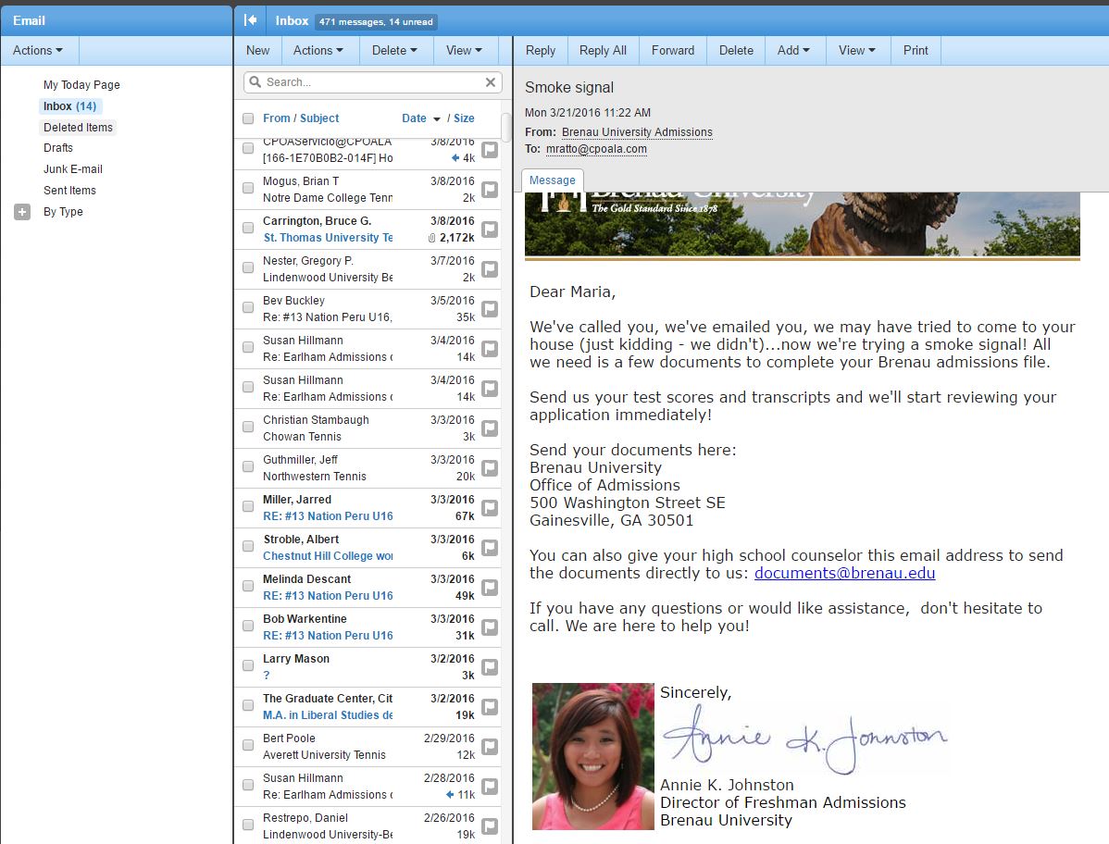
Task: Flag the Bob Warkentine message
Action: click(x=490, y=627)
